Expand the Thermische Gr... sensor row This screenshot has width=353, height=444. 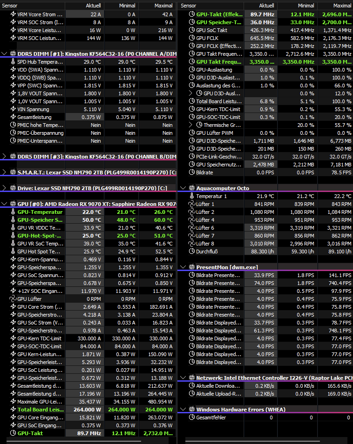[191, 125]
